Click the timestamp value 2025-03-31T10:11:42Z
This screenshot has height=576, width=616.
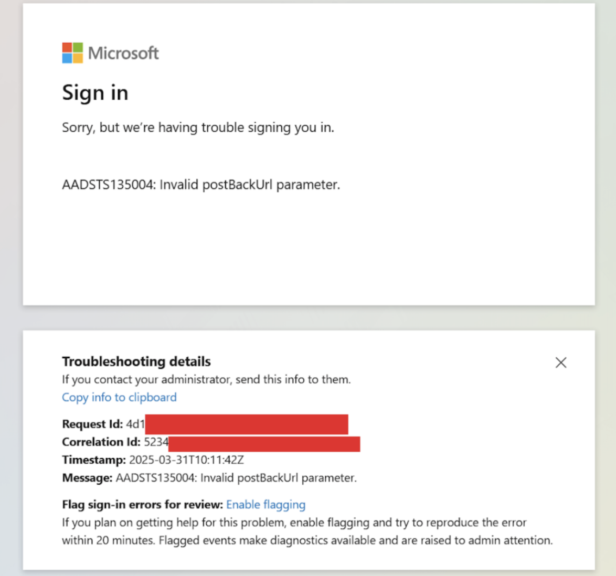pyautogui.click(x=186, y=460)
